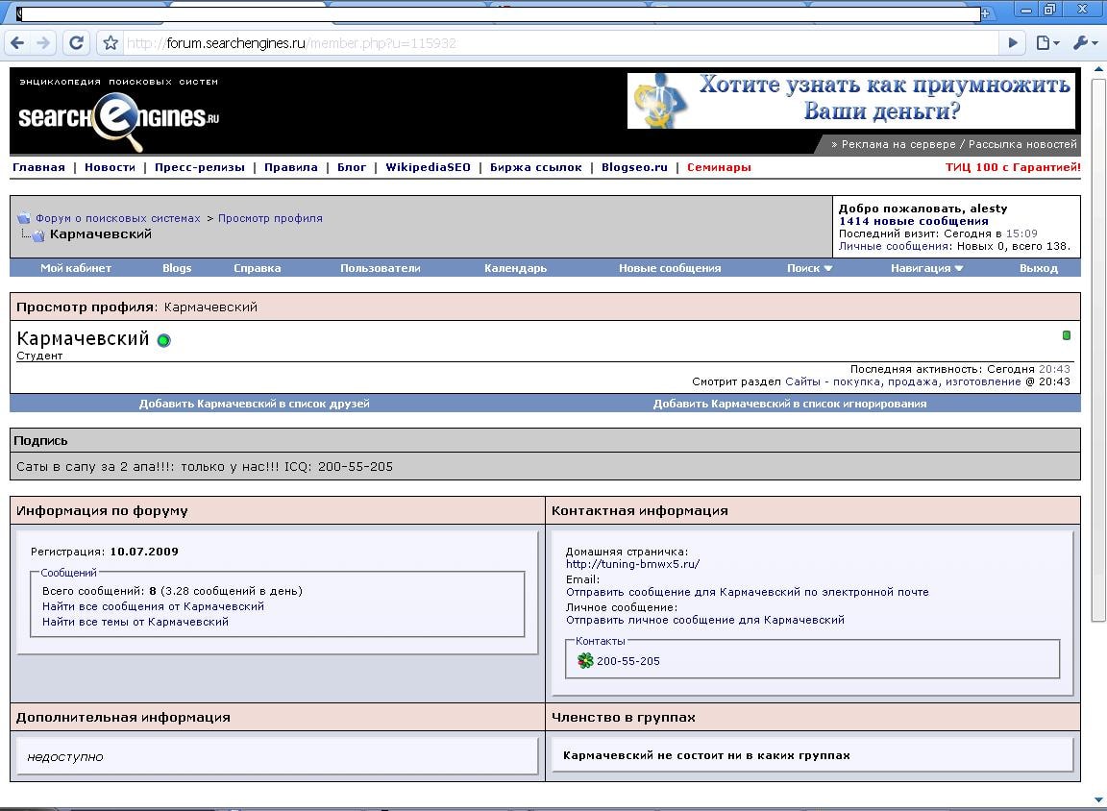Add Кармачевский to friends list
1107x811 pixels.
coord(254,404)
